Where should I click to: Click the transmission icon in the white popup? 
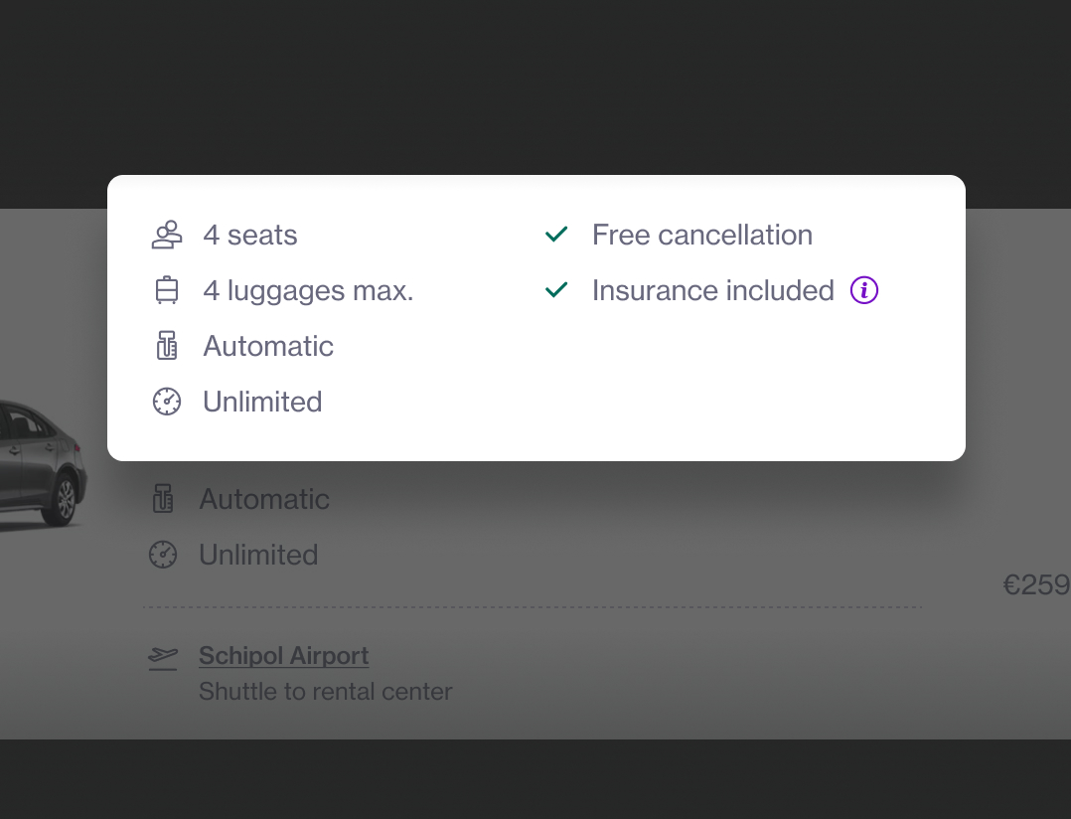pos(167,346)
